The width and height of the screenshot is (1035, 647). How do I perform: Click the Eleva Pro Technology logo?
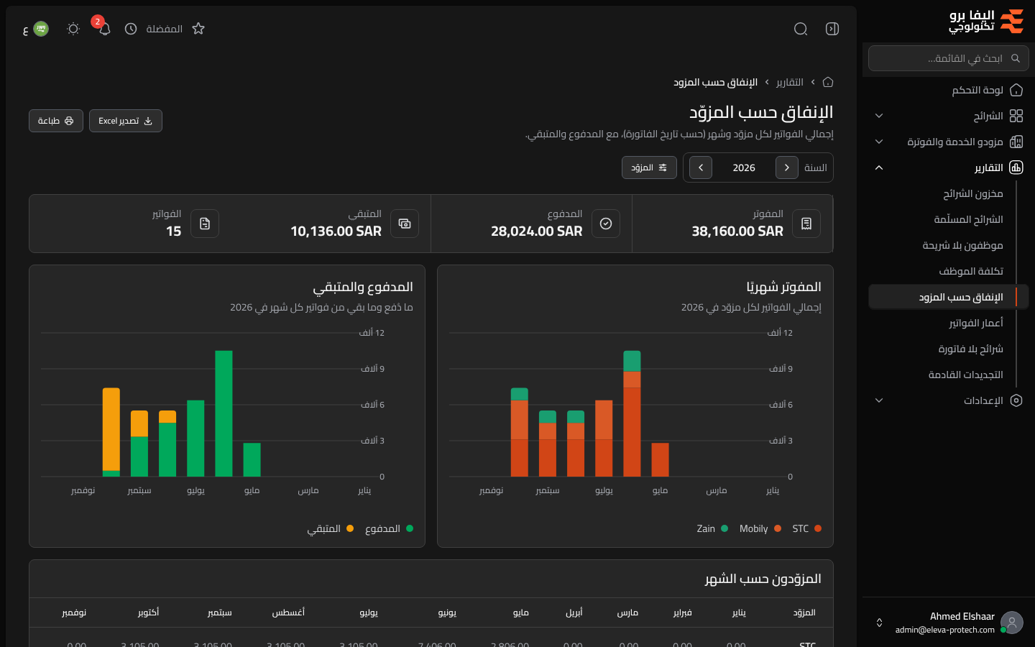[x=986, y=22]
